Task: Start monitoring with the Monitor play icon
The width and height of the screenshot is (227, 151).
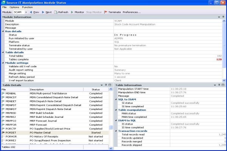Action: click(x=72, y=12)
